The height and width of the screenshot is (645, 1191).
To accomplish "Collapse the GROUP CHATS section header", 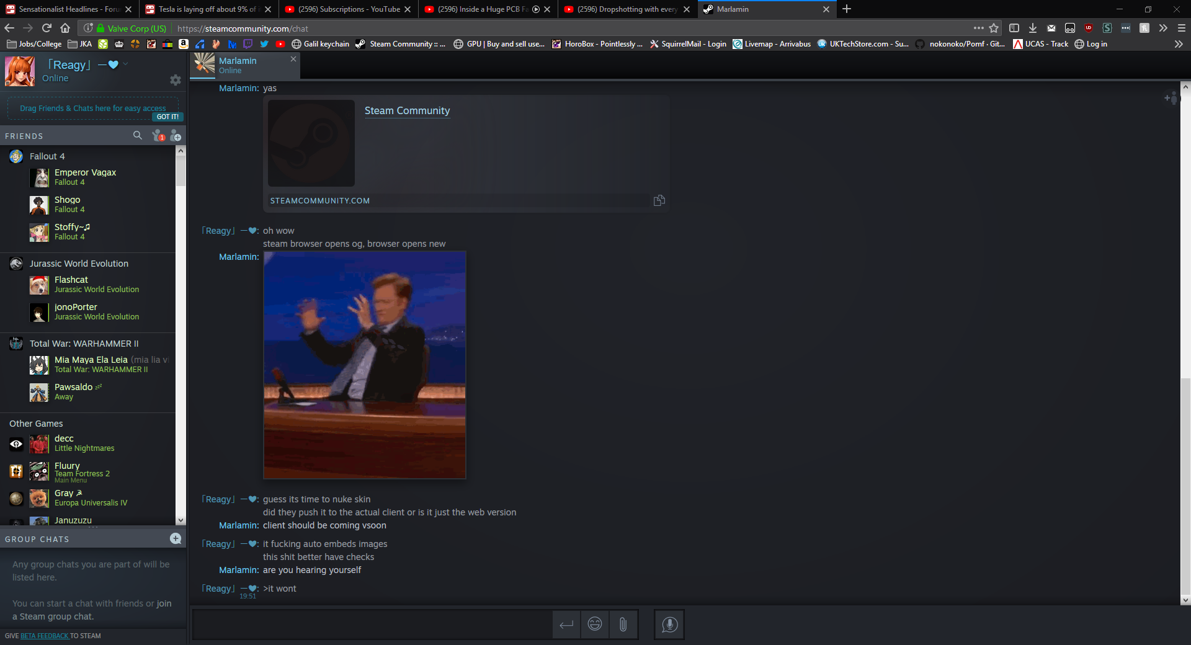I will click(37, 539).
